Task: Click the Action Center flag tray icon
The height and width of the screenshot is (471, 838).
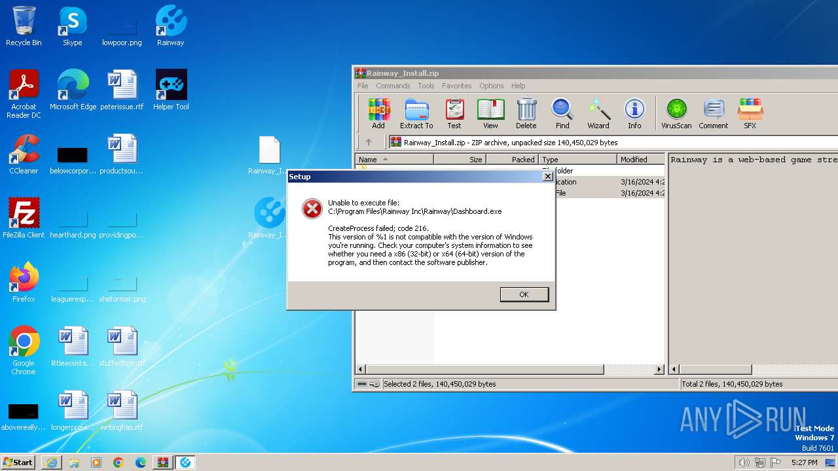Action: pyautogui.click(x=776, y=462)
